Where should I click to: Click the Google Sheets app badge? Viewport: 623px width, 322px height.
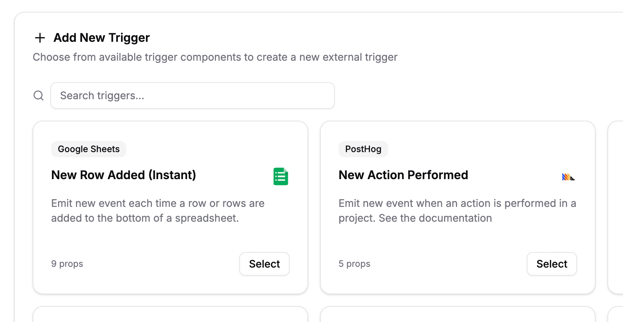coord(89,149)
